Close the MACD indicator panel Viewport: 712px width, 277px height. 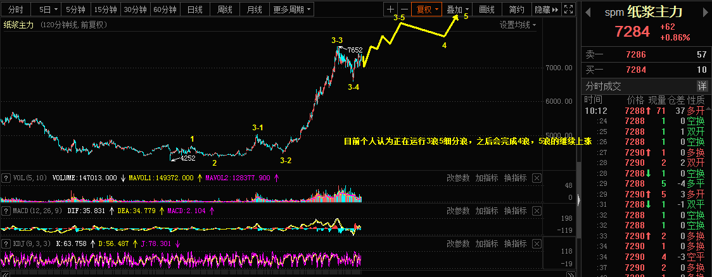click(x=537, y=211)
